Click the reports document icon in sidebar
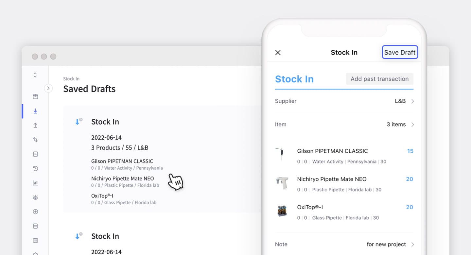 [x=35, y=154]
